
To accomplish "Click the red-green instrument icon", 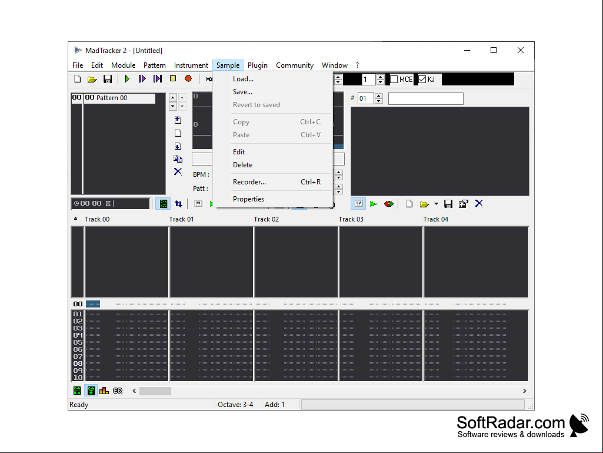I will (389, 204).
